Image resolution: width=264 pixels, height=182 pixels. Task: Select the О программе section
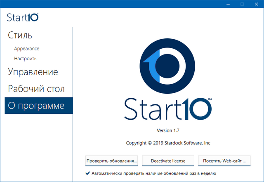coord(39,106)
